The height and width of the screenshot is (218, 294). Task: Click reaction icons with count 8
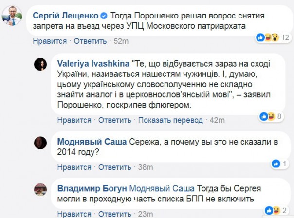(272, 116)
